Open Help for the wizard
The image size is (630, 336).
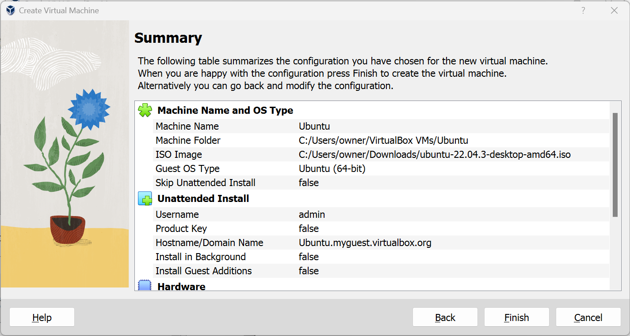click(42, 317)
